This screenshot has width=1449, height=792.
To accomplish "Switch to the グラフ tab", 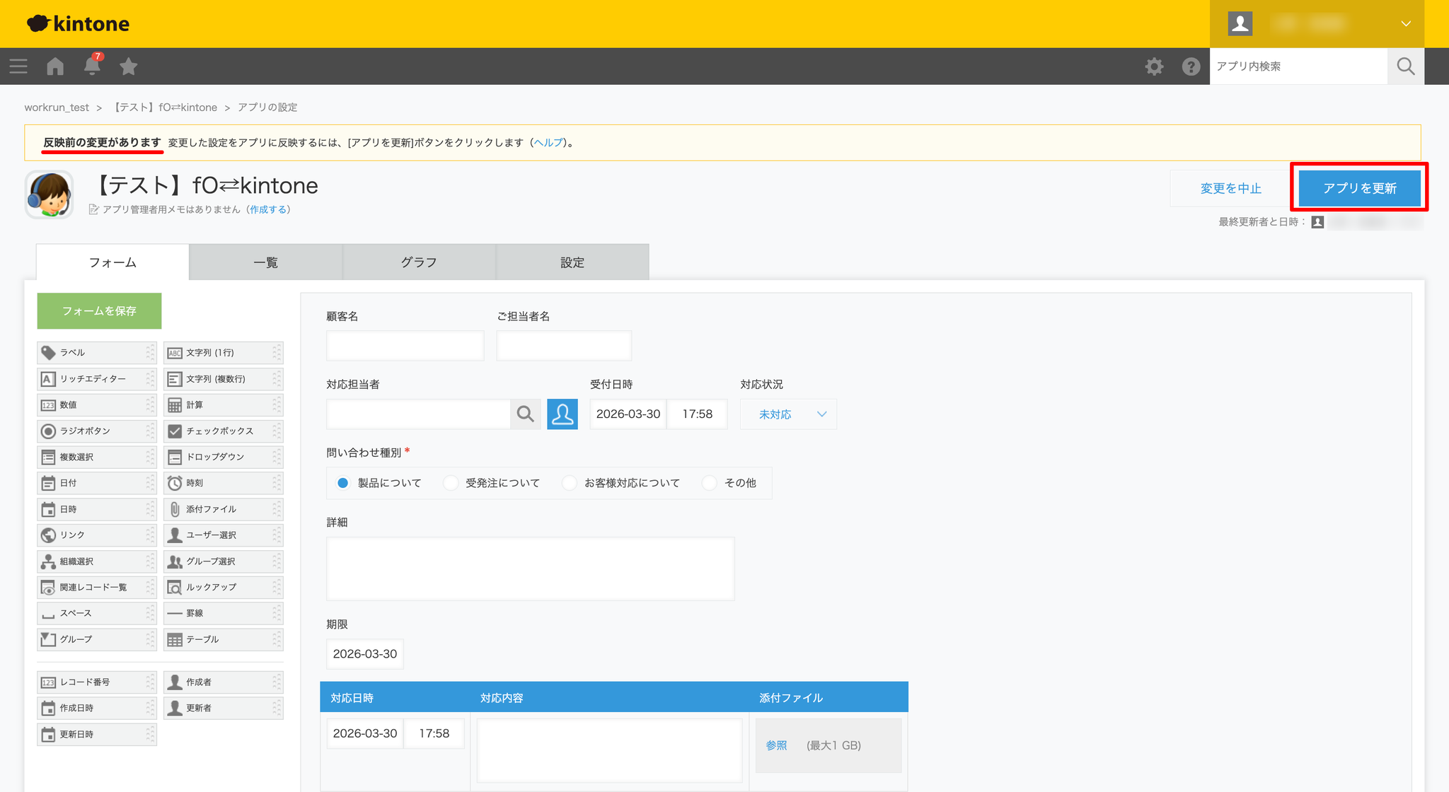I will (x=419, y=262).
